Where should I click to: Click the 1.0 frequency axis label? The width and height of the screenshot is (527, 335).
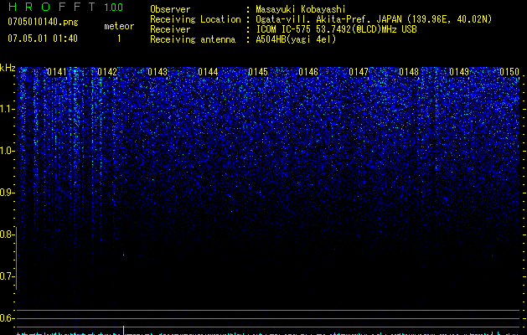click(x=7, y=151)
